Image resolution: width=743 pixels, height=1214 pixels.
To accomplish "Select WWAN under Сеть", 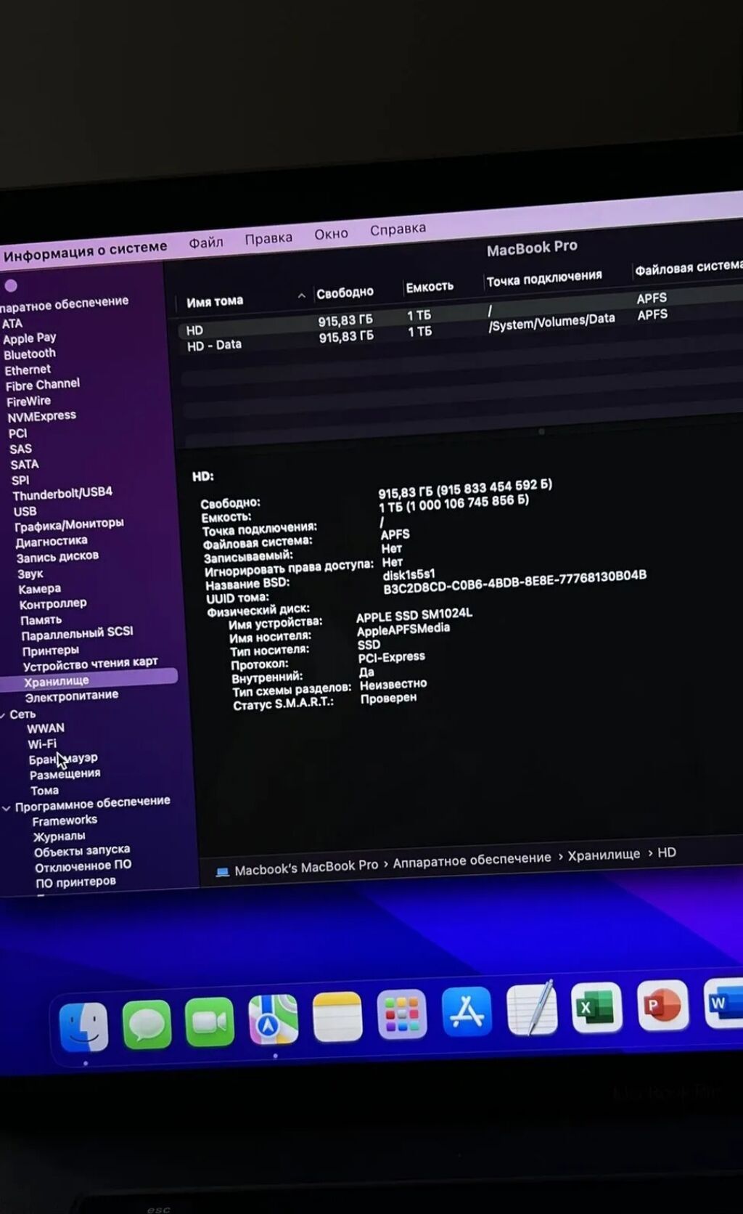I will coord(46,728).
